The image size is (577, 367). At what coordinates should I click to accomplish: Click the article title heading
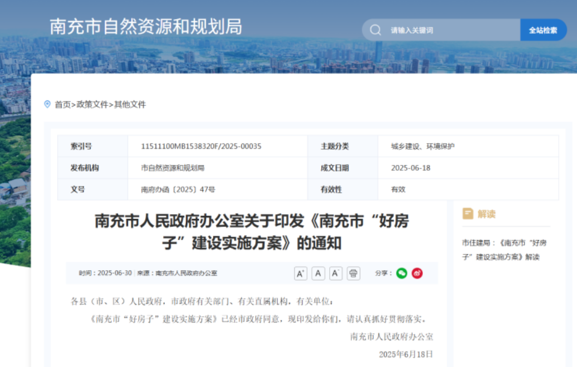tap(251, 232)
